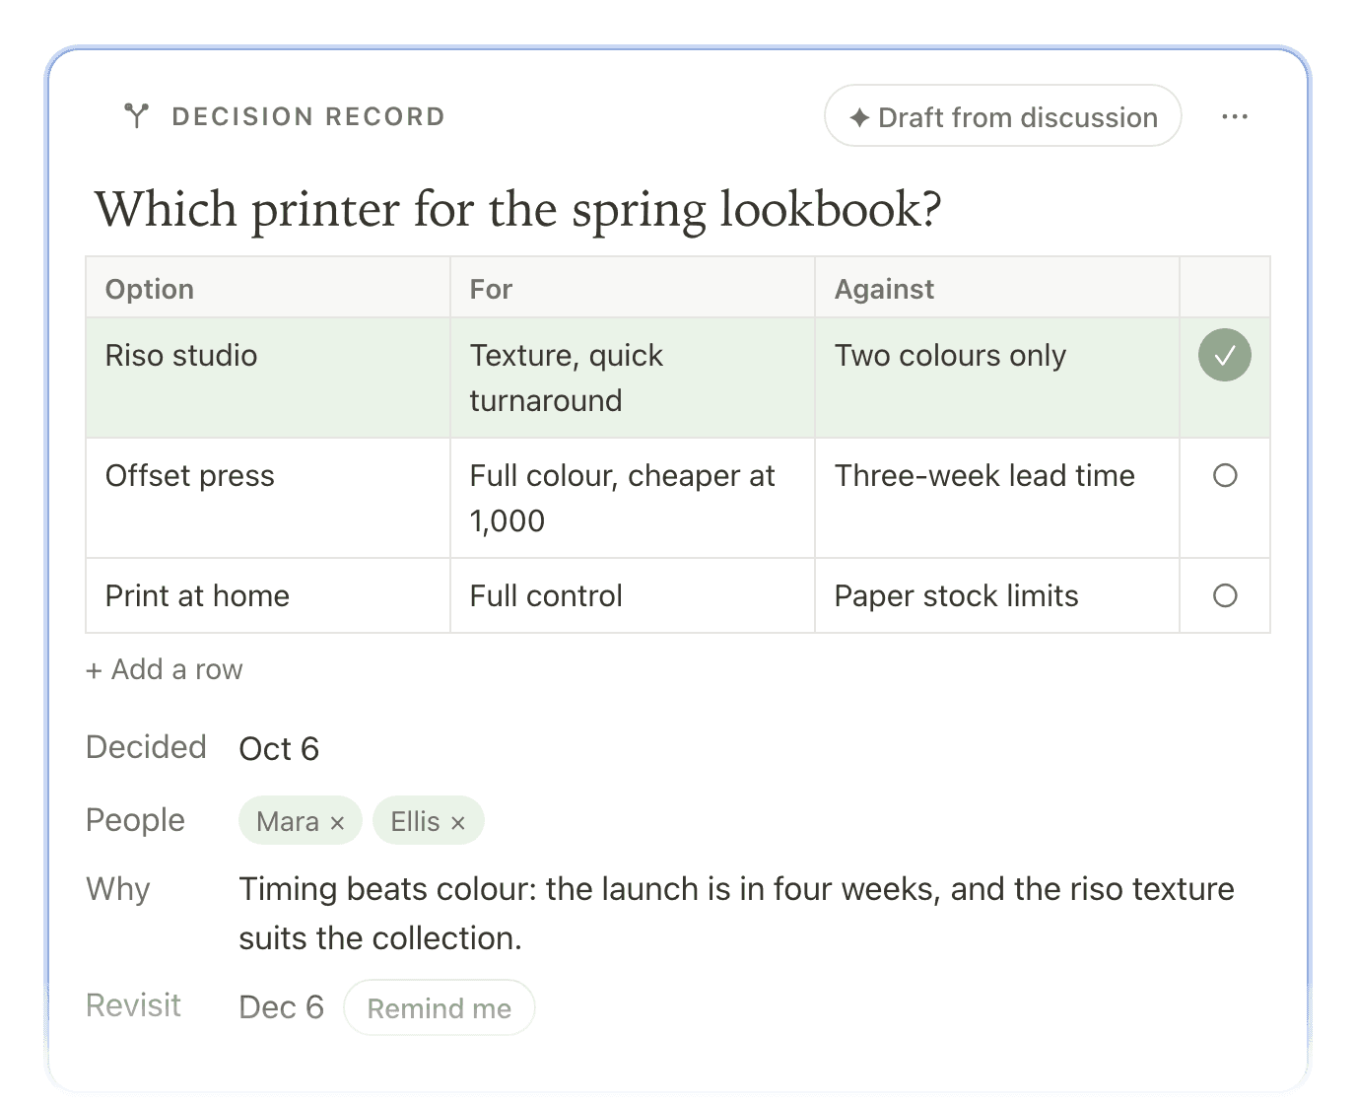Click the DECISION RECORD label

[308, 116]
